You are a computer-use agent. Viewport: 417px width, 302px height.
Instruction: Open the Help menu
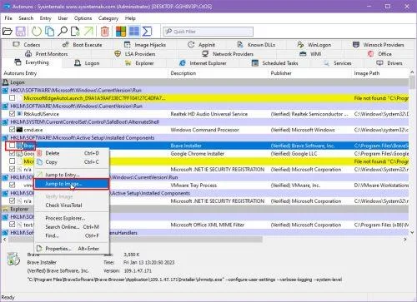pos(130,18)
